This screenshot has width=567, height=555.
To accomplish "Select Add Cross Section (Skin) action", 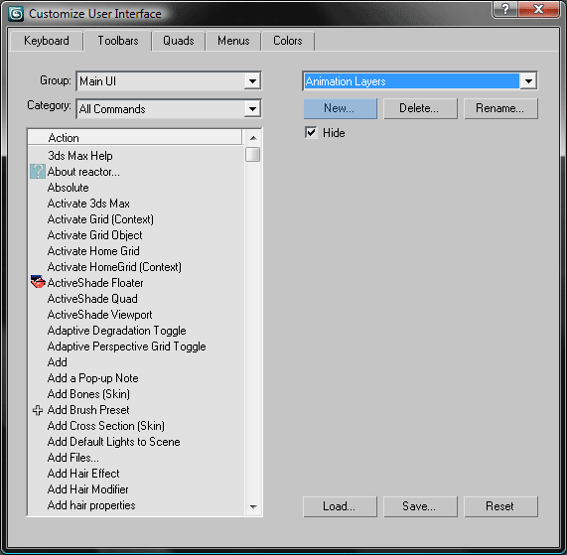I will click(x=106, y=426).
